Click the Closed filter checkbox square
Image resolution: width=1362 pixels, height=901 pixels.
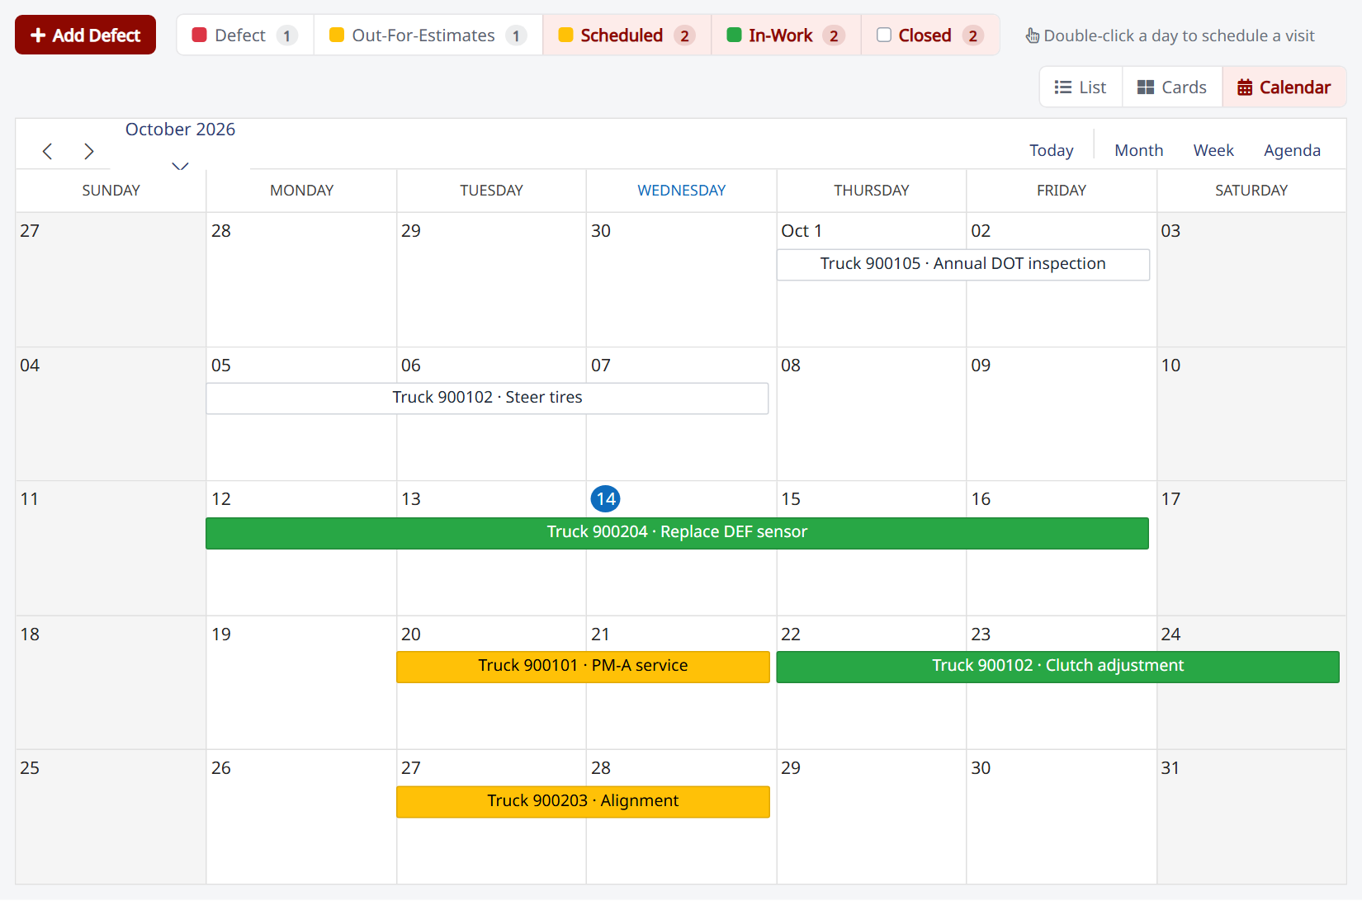point(884,35)
